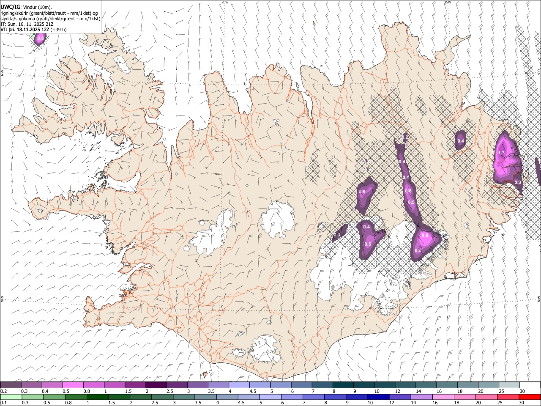The width and height of the screenshot is (541, 406).
Task: Pick the purple 12 swatch in the bottom legend row
Action: [x=400, y=397]
